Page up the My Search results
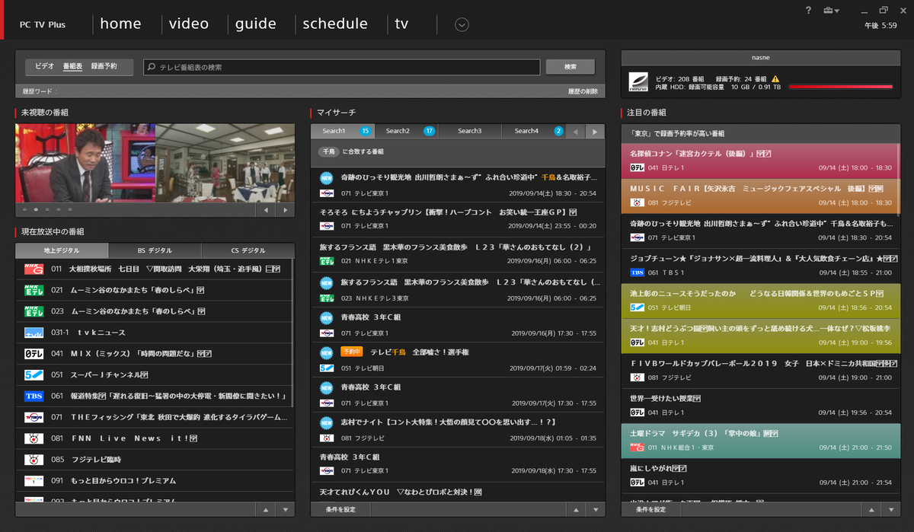Viewport: 914px width, 532px height. pyautogui.click(x=576, y=509)
